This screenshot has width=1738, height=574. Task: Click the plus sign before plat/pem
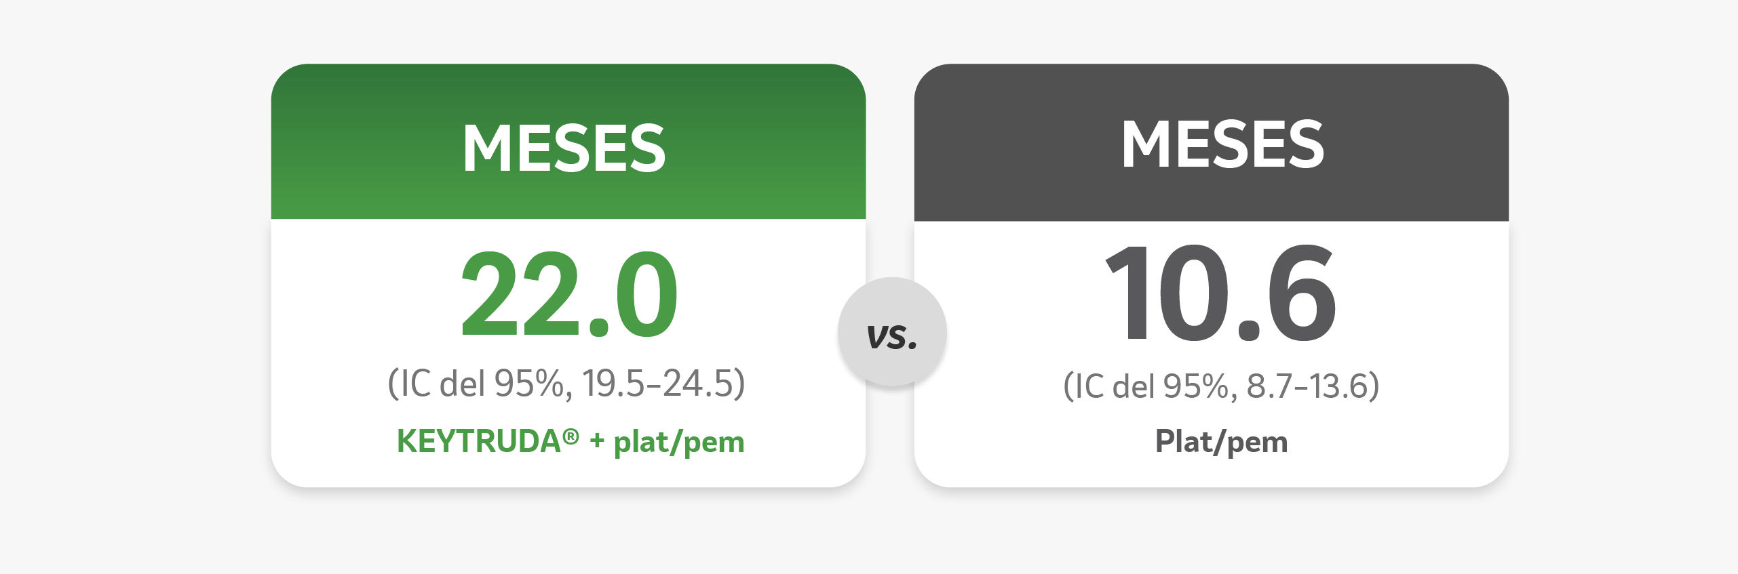597,441
